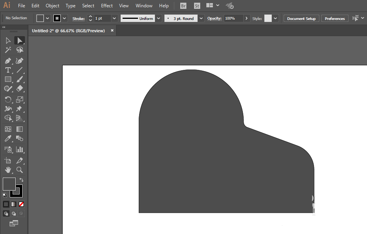Activate the Eyedropper tool
This screenshot has height=234, width=367.
click(8, 139)
